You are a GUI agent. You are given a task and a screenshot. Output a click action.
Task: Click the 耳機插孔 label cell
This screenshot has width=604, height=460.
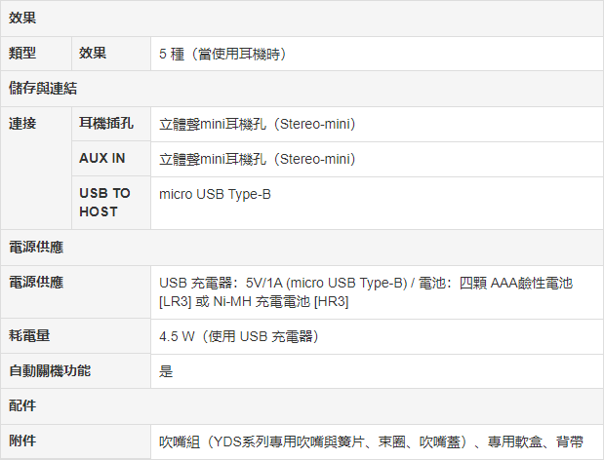[106, 124]
